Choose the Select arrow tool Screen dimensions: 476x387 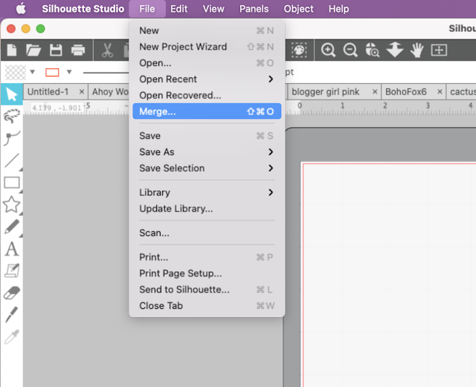click(x=12, y=94)
